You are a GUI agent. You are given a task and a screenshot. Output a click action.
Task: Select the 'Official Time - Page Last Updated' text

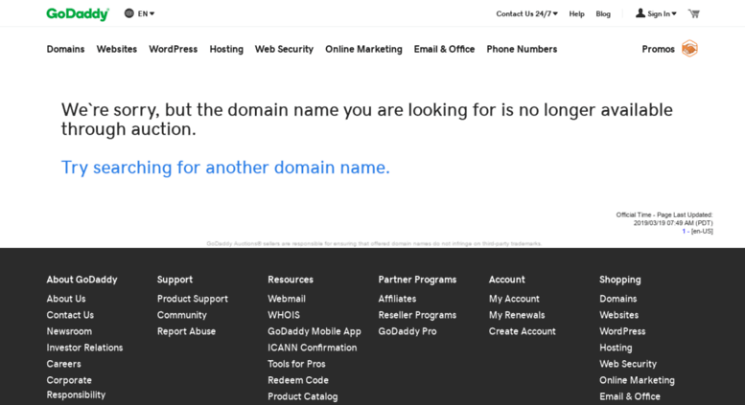(x=664, y=214)
